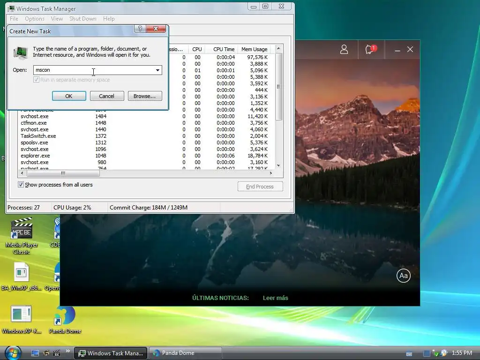Sort by Mem Usage column header
480x360 pixels.
(x=254, y=49)
